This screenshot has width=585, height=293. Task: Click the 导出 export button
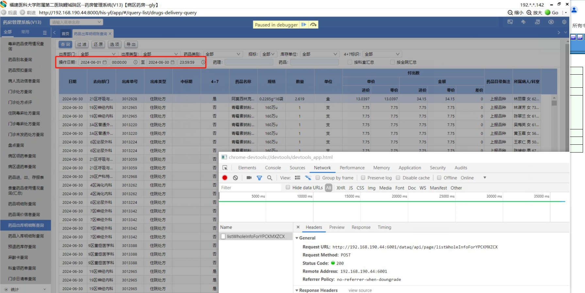pyautogui.click(x=131, y=44)
